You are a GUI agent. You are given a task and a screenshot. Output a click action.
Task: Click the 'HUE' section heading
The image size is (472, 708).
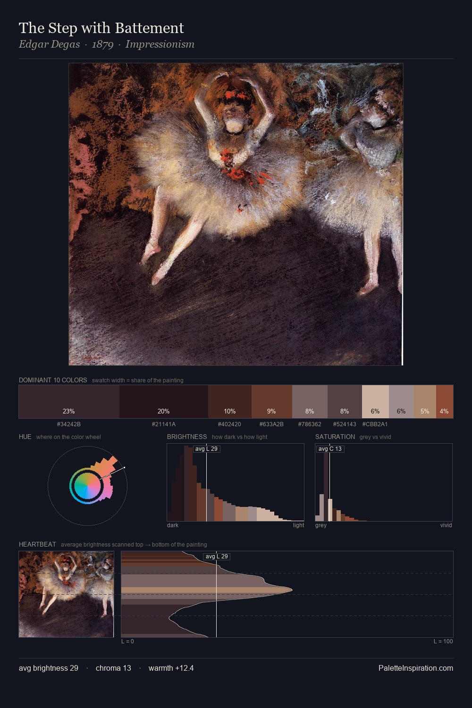[25, 437]
